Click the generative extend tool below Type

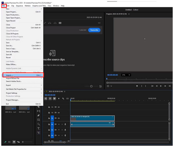coord(39,133)
